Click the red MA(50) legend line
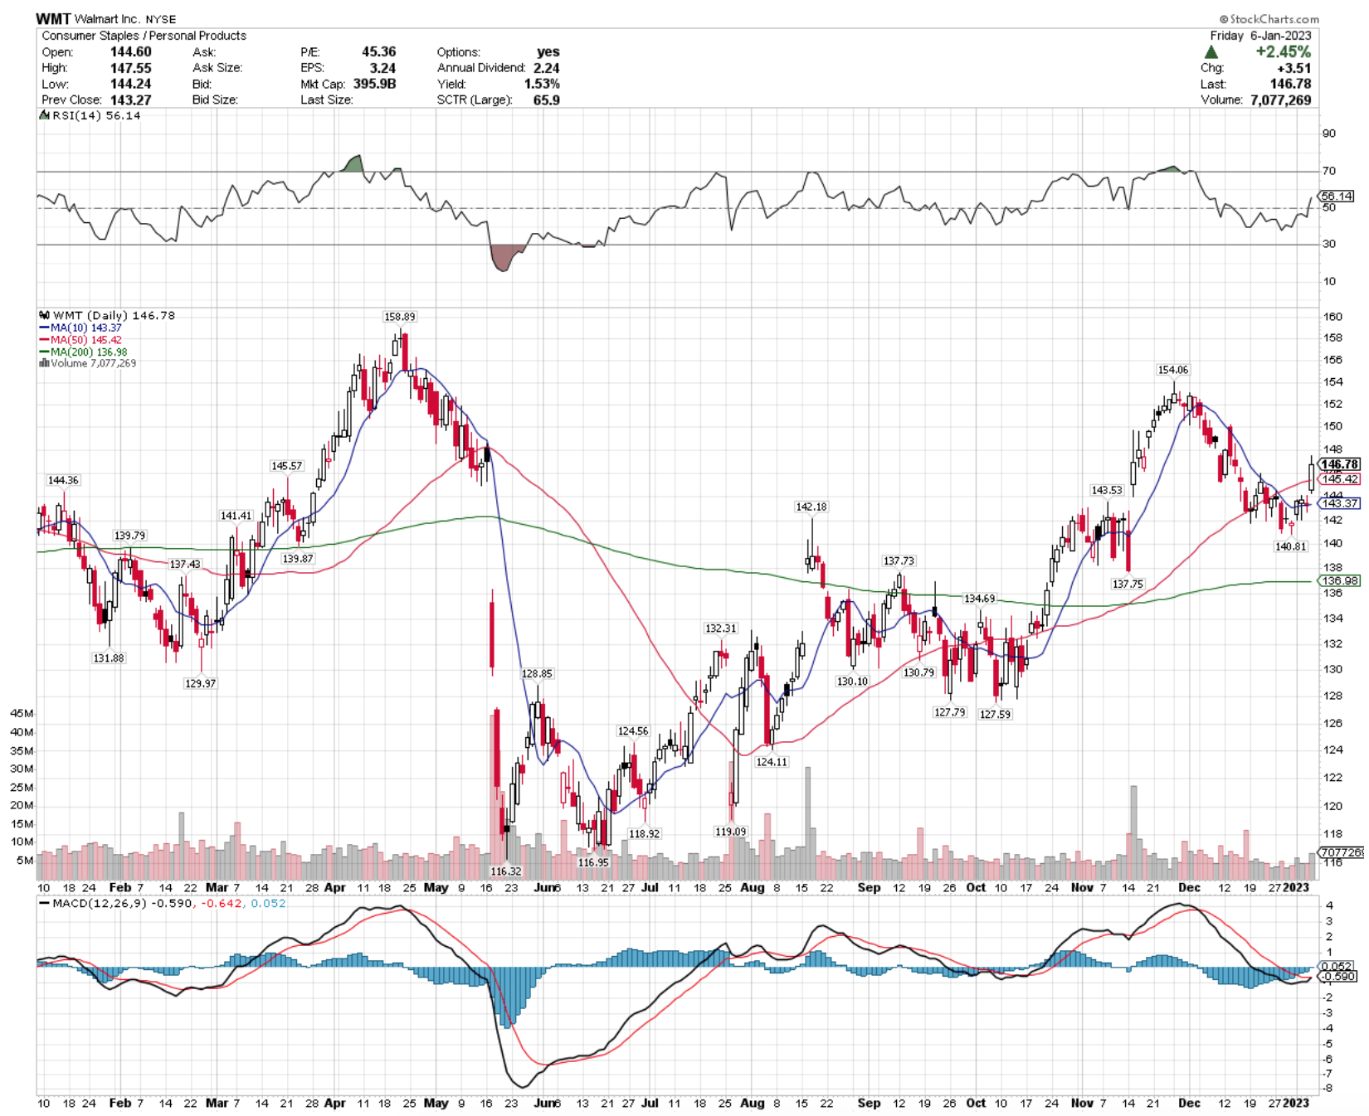This screenshot has width=1369, height=1116. pos(44,340)
